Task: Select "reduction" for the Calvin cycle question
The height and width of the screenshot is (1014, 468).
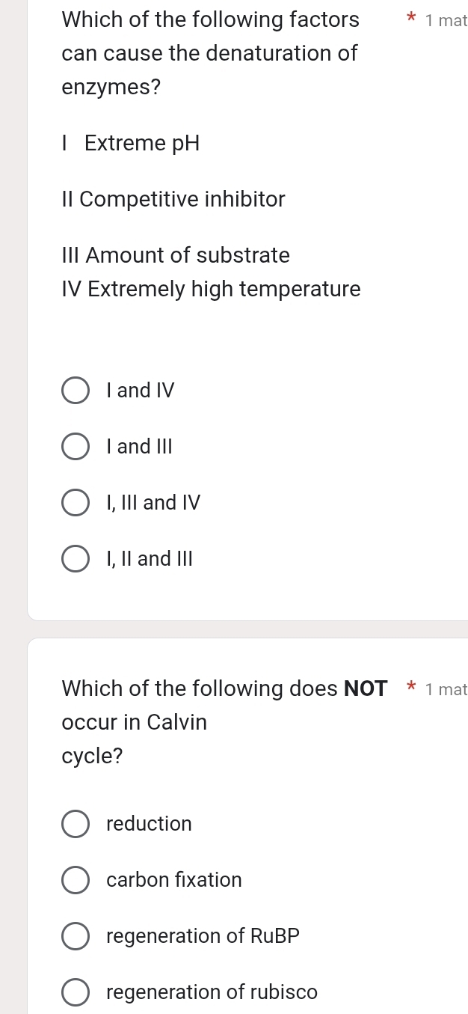Action: click(x=75, y=823)
